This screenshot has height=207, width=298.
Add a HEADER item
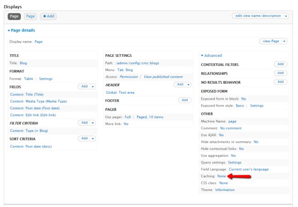[180, 84]
